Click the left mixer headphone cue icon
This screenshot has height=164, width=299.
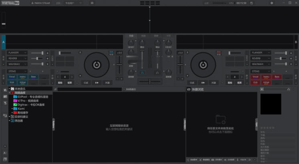(143, 73)
